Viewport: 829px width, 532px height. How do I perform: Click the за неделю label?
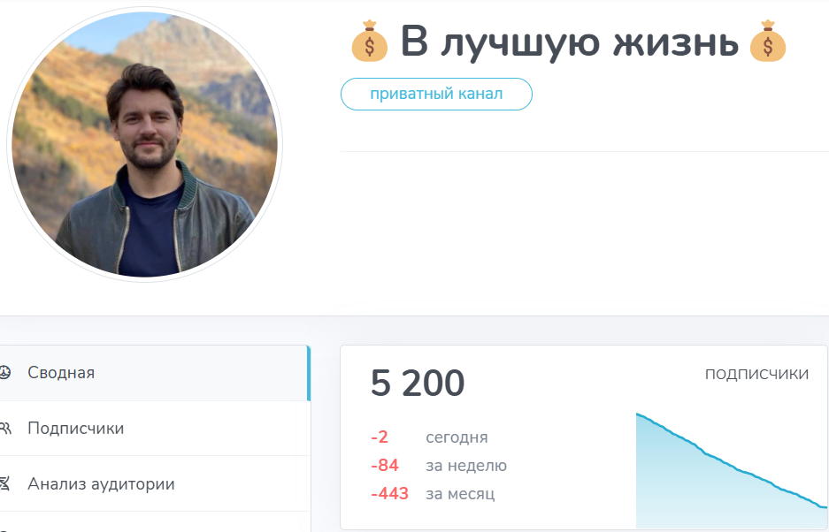(466, 466)
